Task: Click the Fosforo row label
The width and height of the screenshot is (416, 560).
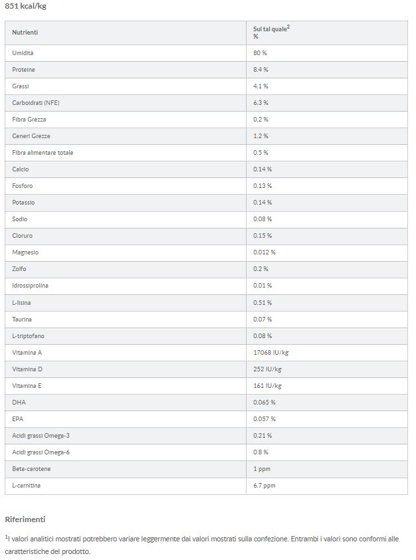Action: point(23,186)
